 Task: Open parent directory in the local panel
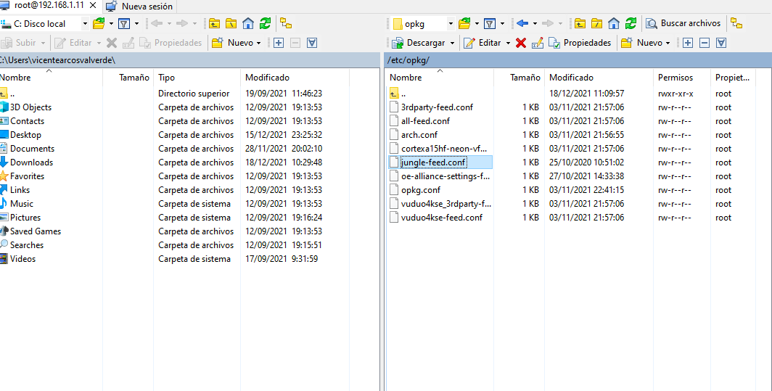click(215, 23)
